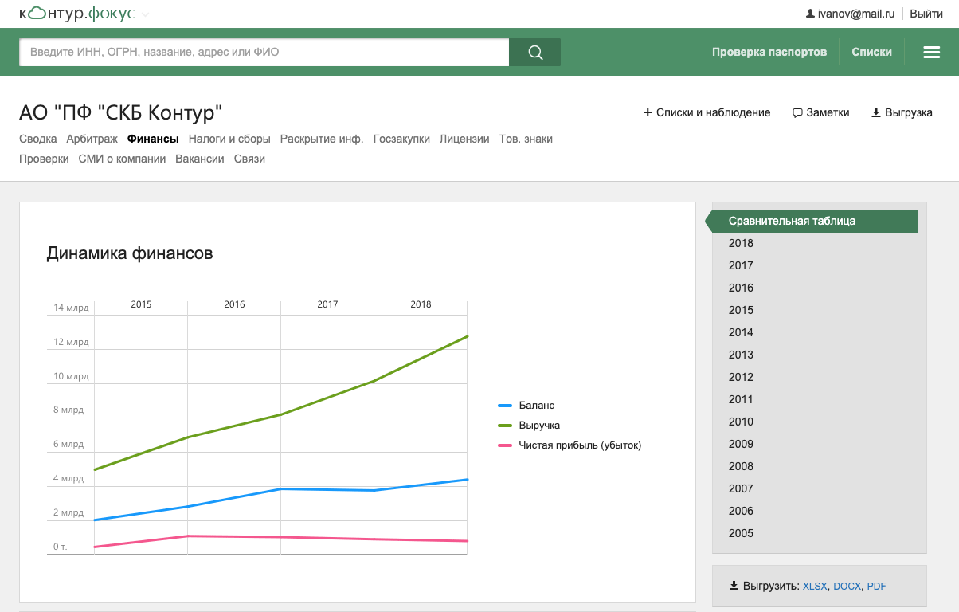Click the green Выручка legend swatch

pyautogui.click(x=505, y=426)
